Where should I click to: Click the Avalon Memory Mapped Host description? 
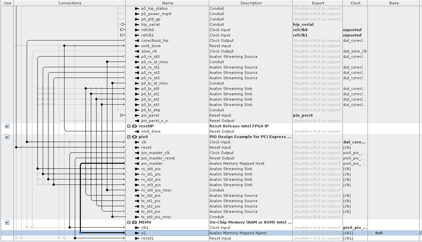tap(237, 163)
